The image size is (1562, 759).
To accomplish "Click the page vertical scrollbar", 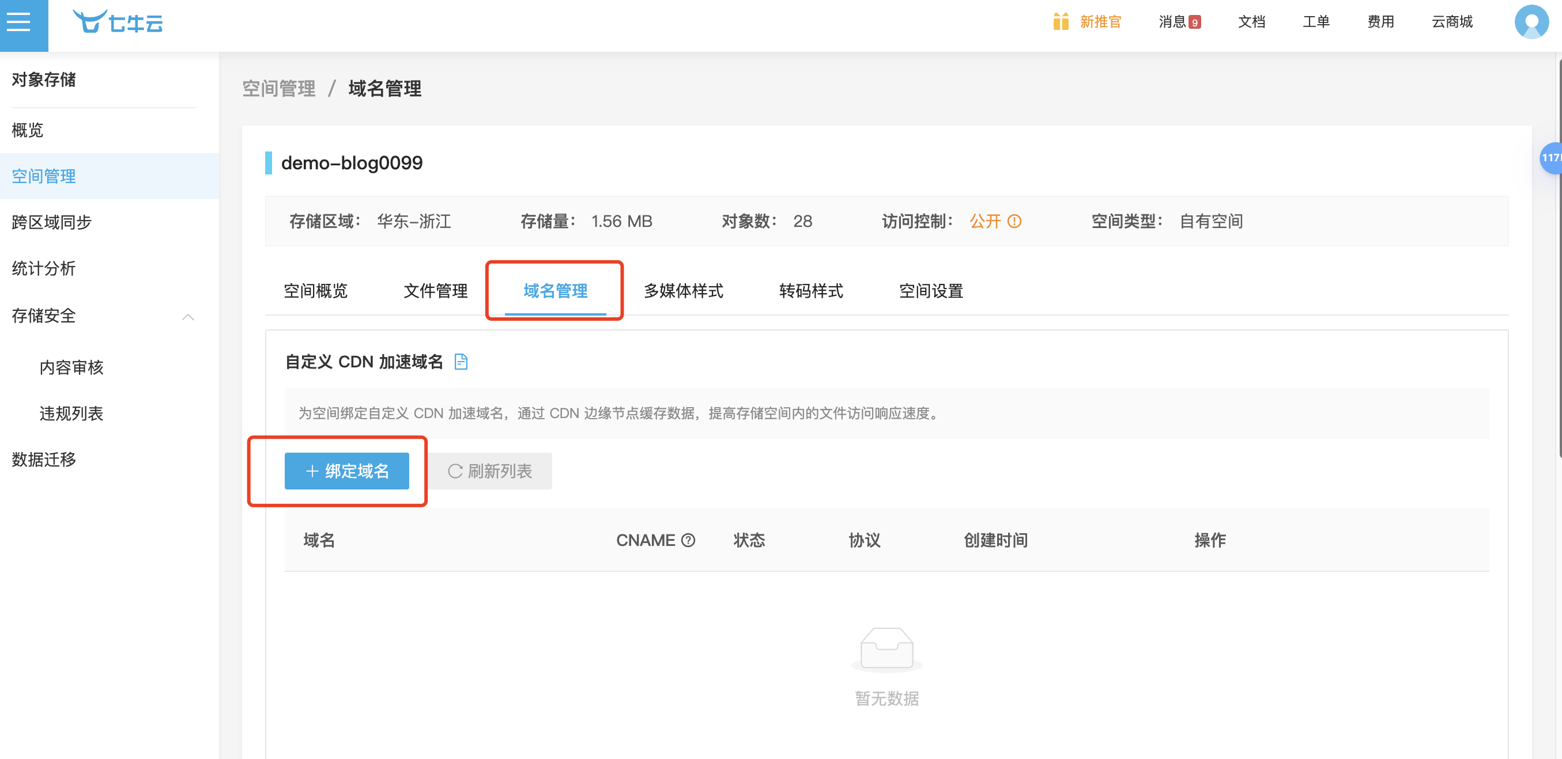I will 1559,255.
